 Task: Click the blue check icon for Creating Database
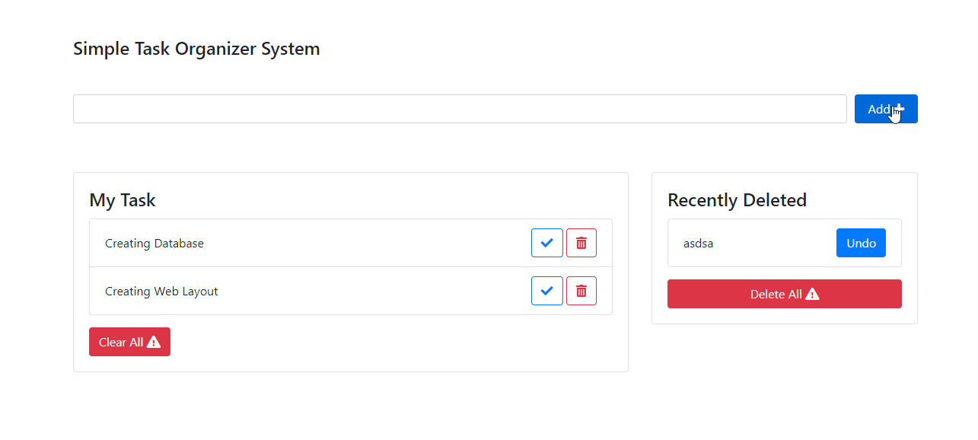(x=546, y=242)
